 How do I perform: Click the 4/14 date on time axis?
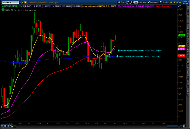39,123
